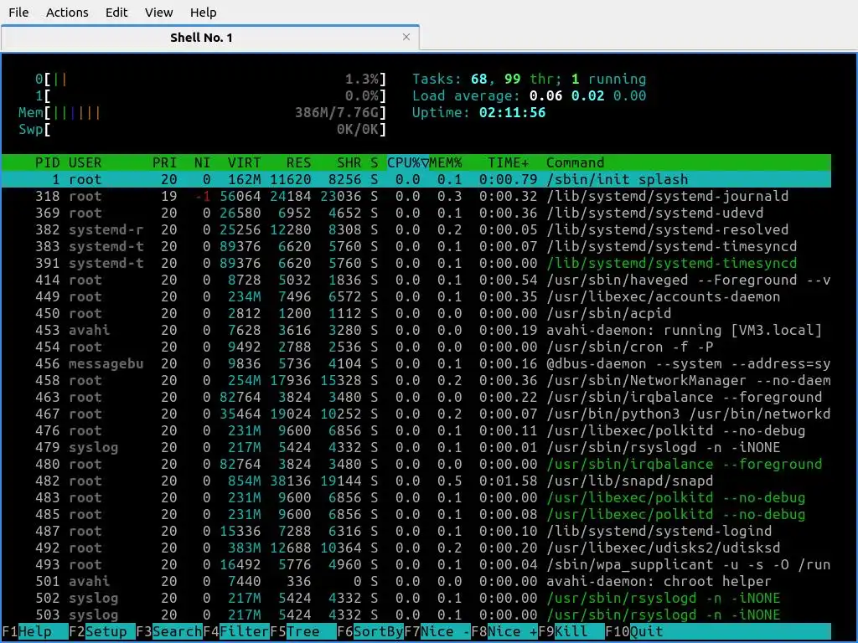Select the python3 networkd process row

pos(416,414)
